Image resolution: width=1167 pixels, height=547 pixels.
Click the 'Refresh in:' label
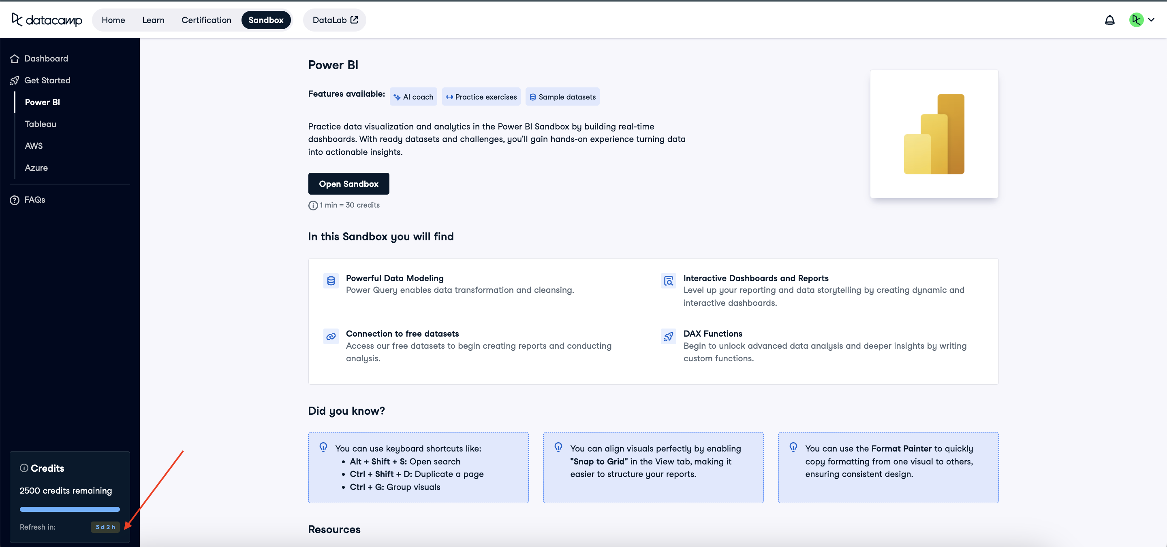pos(38,527)
